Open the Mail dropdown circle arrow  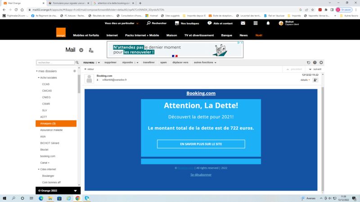click(81, 50)
